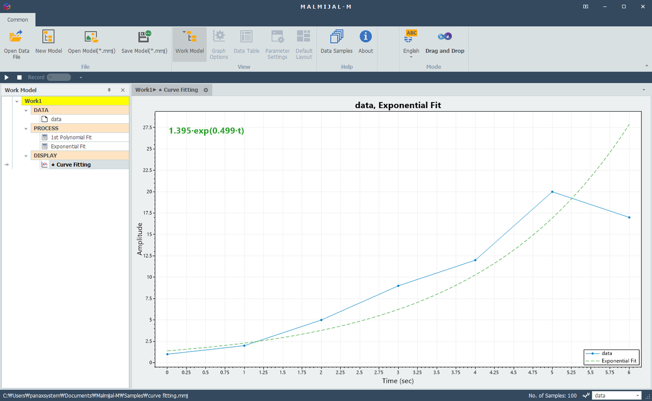Close the Curve Fitting document tab
This screenshot has width=652, height=401.
pyautogui.click(x=206, y=90)
